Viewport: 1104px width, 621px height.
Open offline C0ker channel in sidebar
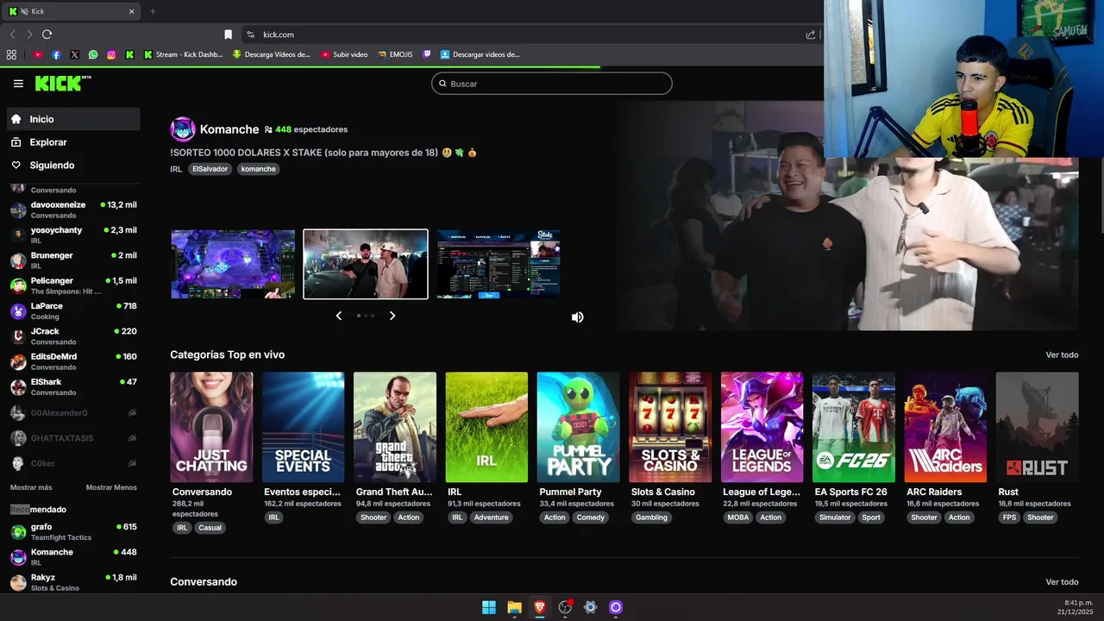click(x=73, y=463)
